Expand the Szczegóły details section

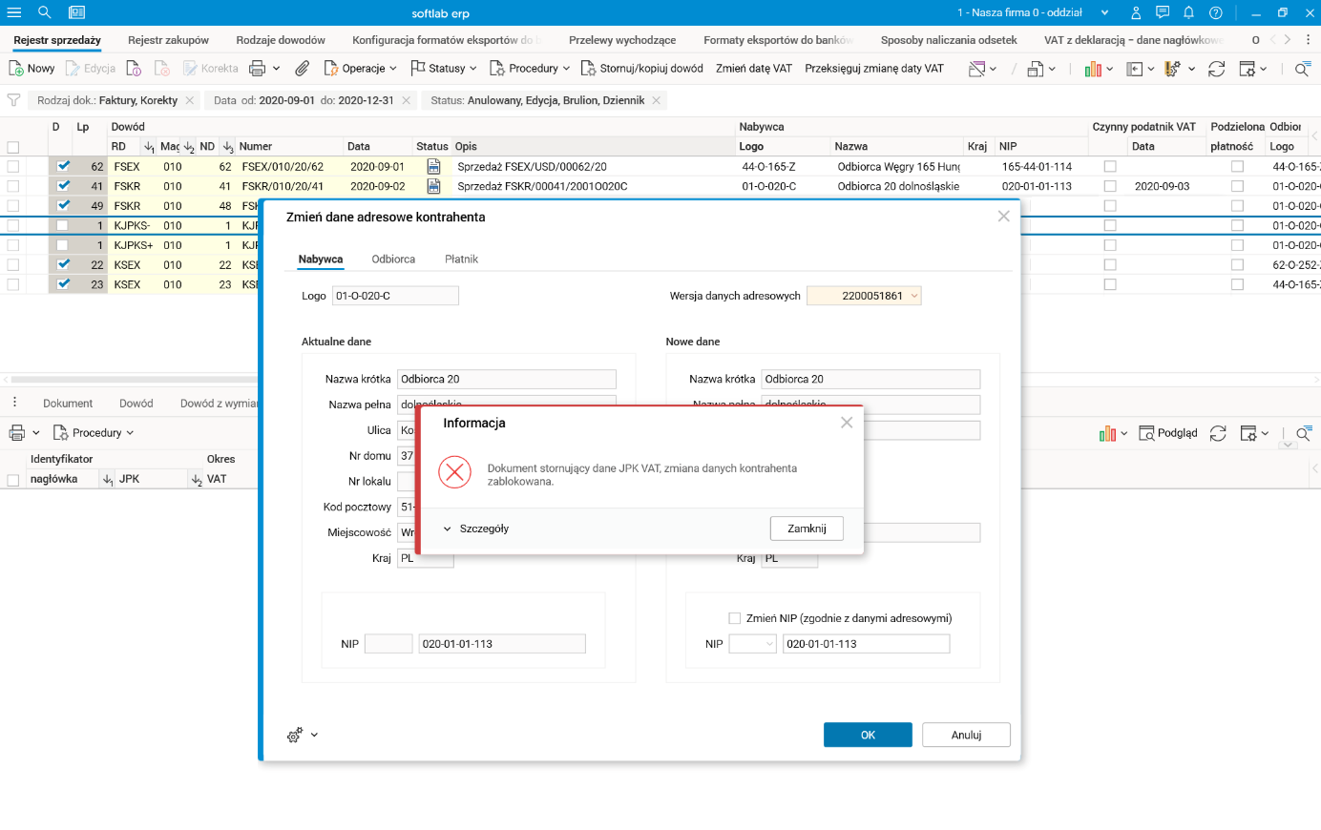pos(475,529)
